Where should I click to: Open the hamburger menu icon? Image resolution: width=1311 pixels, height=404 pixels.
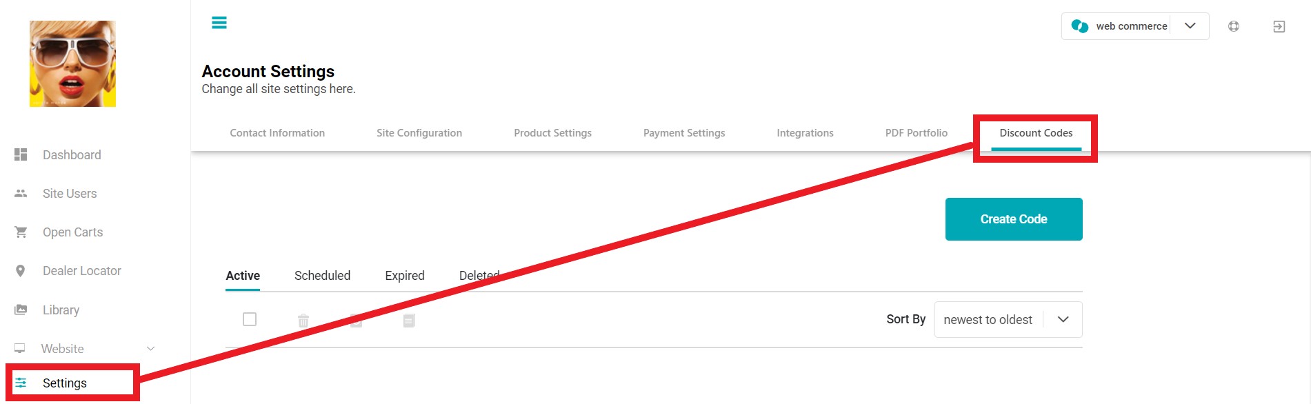[219, 23]
